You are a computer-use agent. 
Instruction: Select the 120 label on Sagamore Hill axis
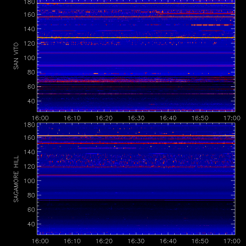29,166
